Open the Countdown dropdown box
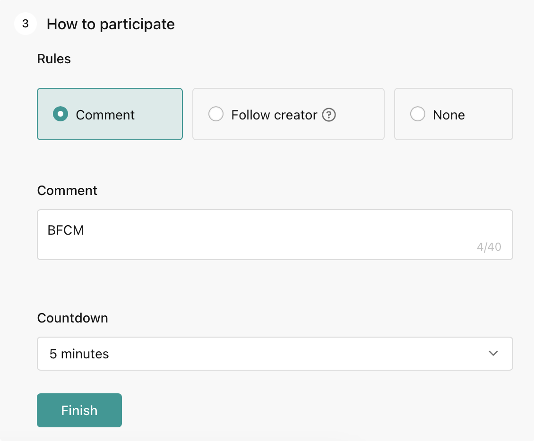534x441 pixels. click(x=274, y=354)
